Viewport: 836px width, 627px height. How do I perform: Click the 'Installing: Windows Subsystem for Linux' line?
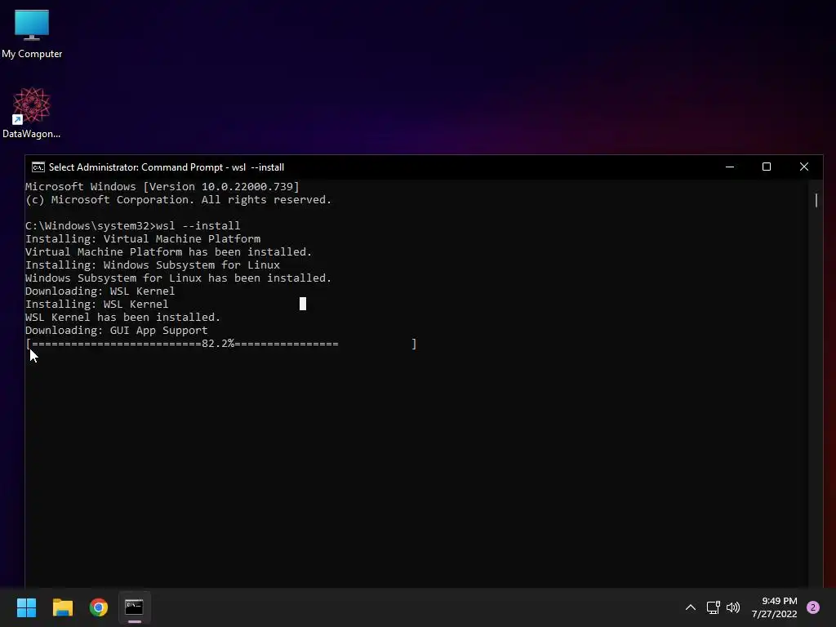point(153,265)
